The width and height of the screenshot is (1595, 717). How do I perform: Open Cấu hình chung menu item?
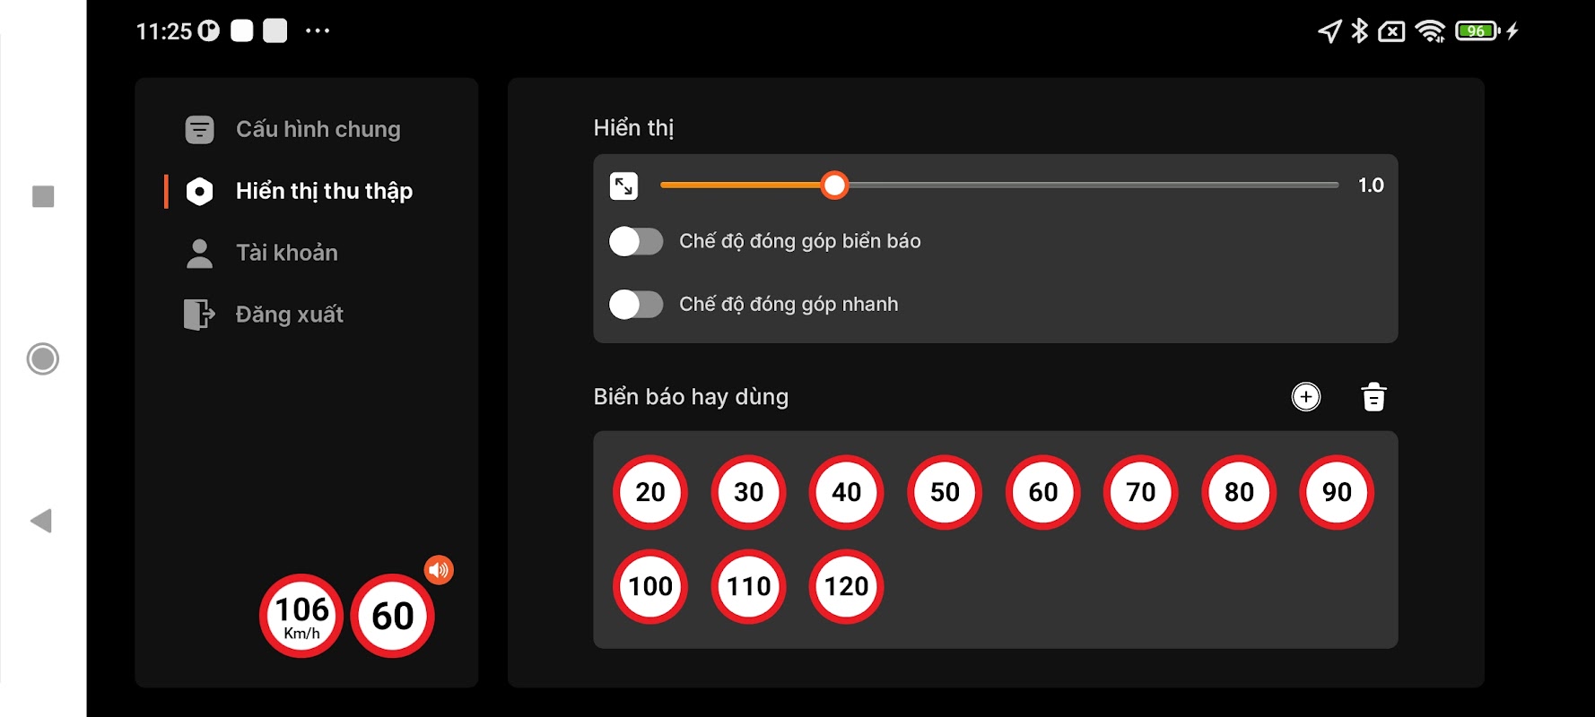point(292,129)
